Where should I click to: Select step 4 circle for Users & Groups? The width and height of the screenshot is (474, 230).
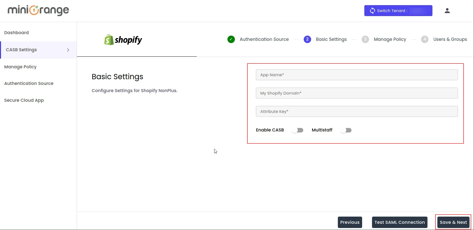(425, 39)
